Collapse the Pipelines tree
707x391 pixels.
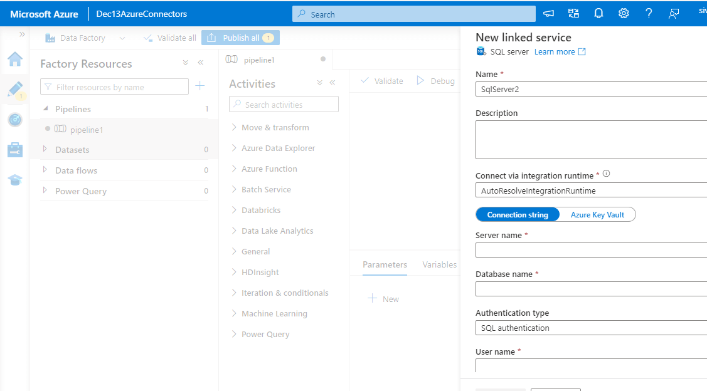tap(45, 108)
